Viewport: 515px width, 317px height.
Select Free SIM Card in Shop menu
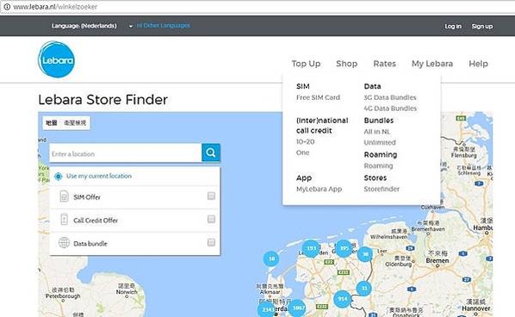pyautogui.click(x=318, y=97)
